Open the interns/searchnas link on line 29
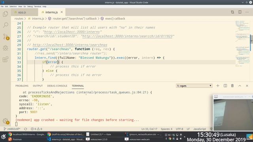253x142 pixels. [70, 45]
